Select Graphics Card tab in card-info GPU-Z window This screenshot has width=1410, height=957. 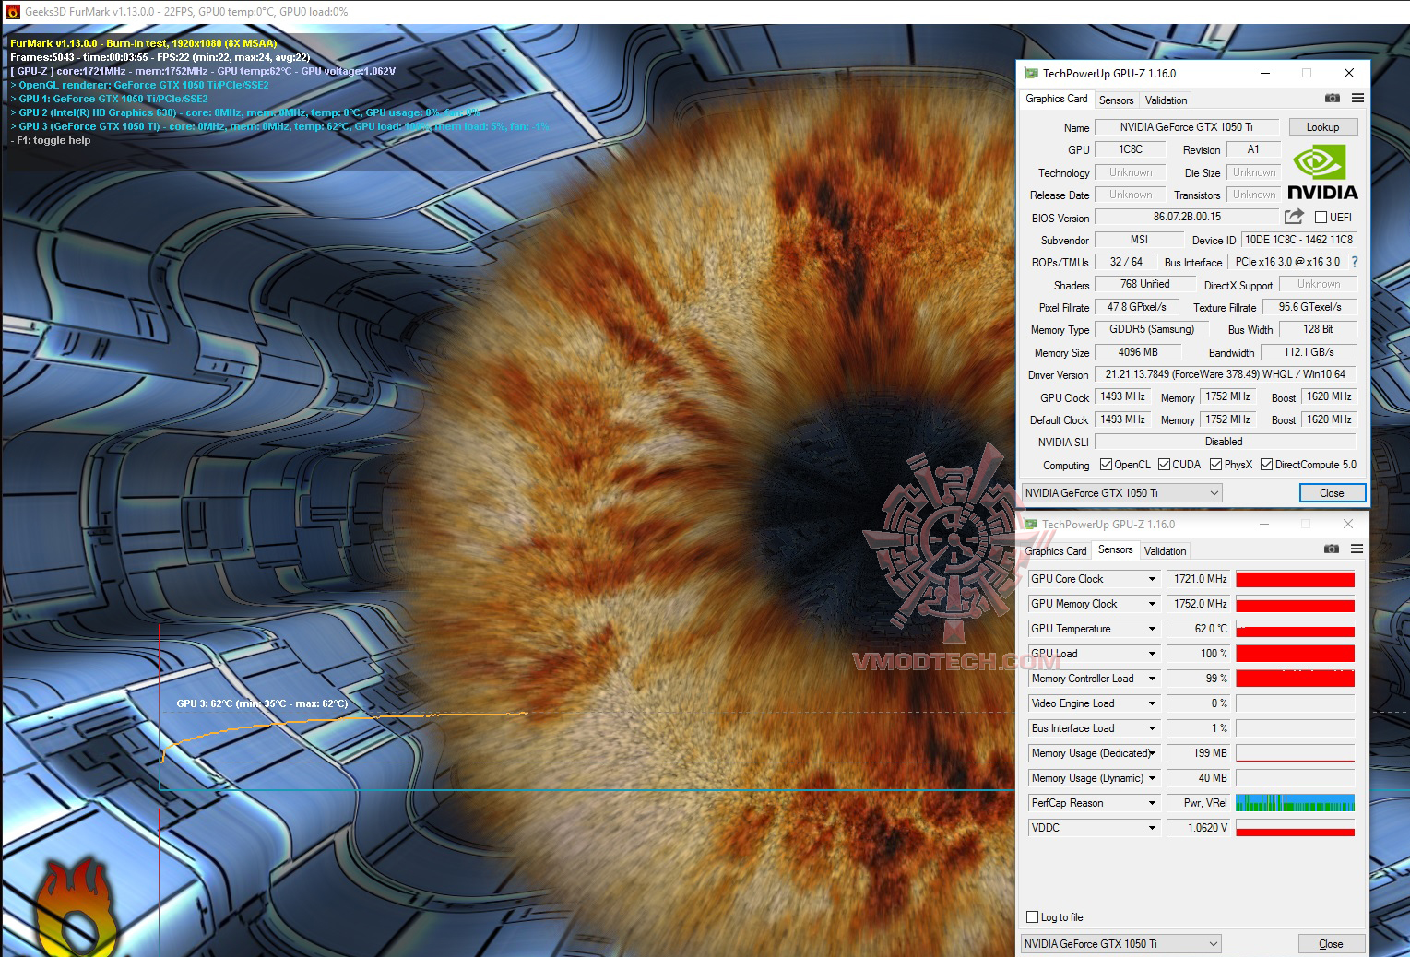pyautogui.click(x=1057, y=99)
